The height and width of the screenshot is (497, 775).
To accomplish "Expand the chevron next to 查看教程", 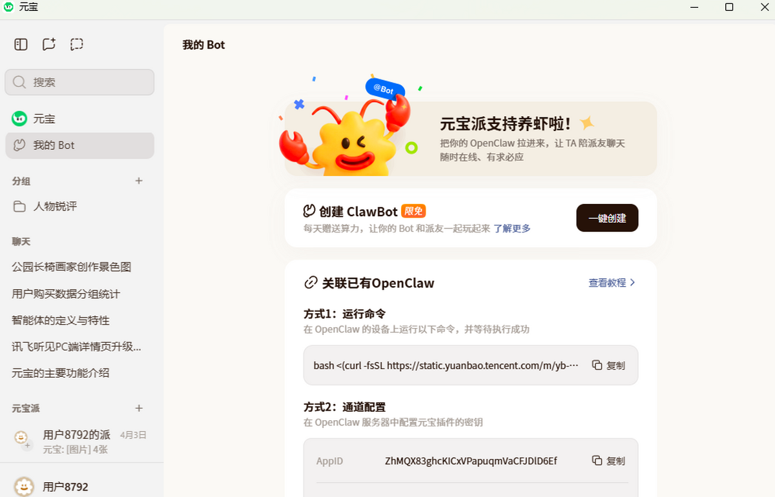I will [632, 283].
